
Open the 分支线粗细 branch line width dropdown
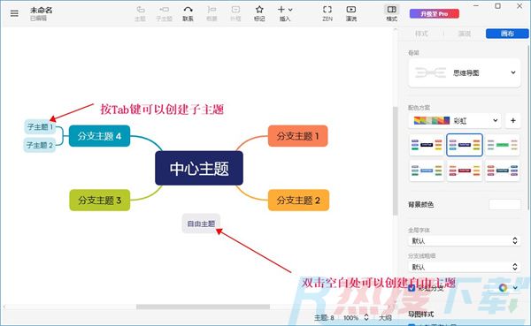point(465,267)
